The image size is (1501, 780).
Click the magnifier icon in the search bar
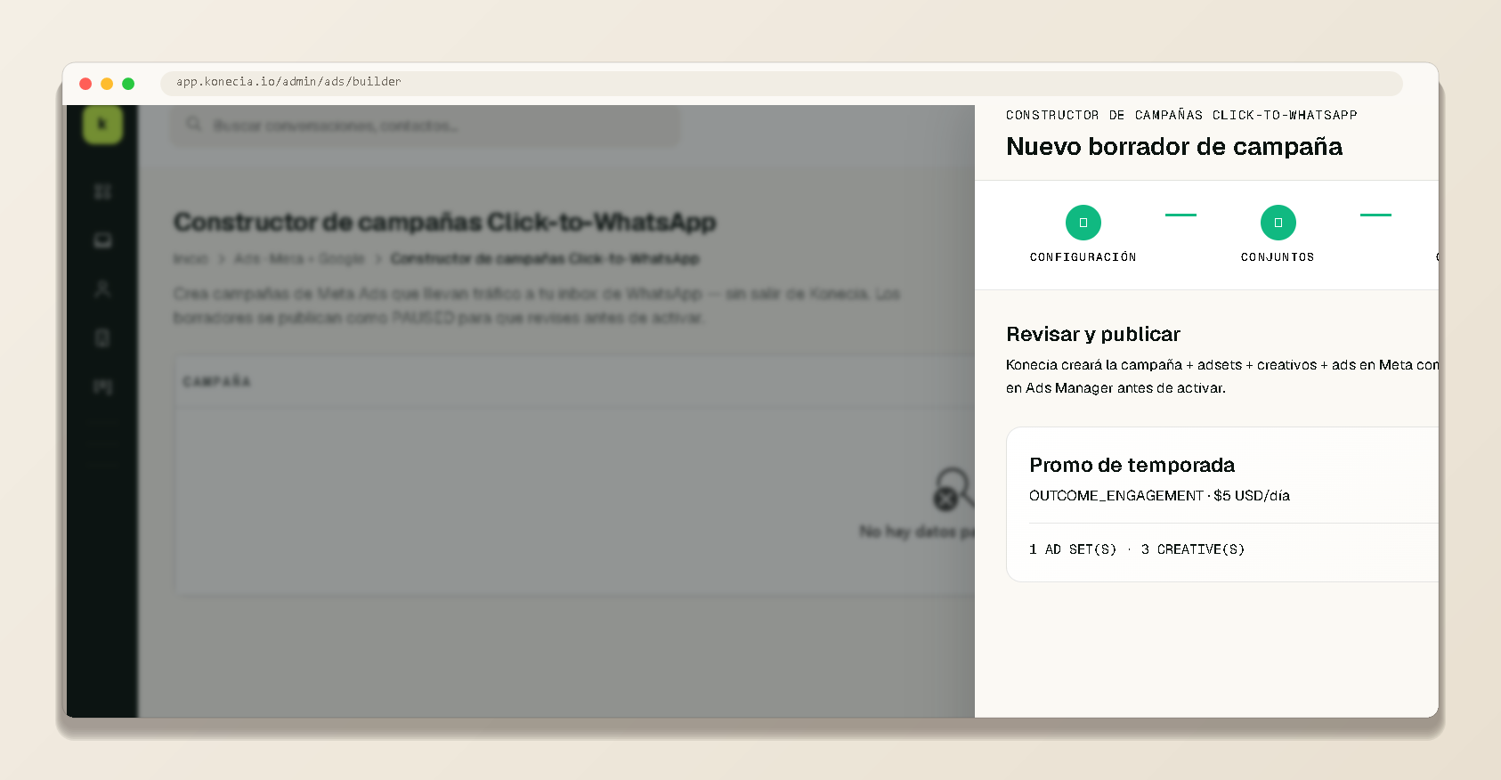(193, 125)
